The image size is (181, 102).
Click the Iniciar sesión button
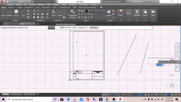coord(137,2)
